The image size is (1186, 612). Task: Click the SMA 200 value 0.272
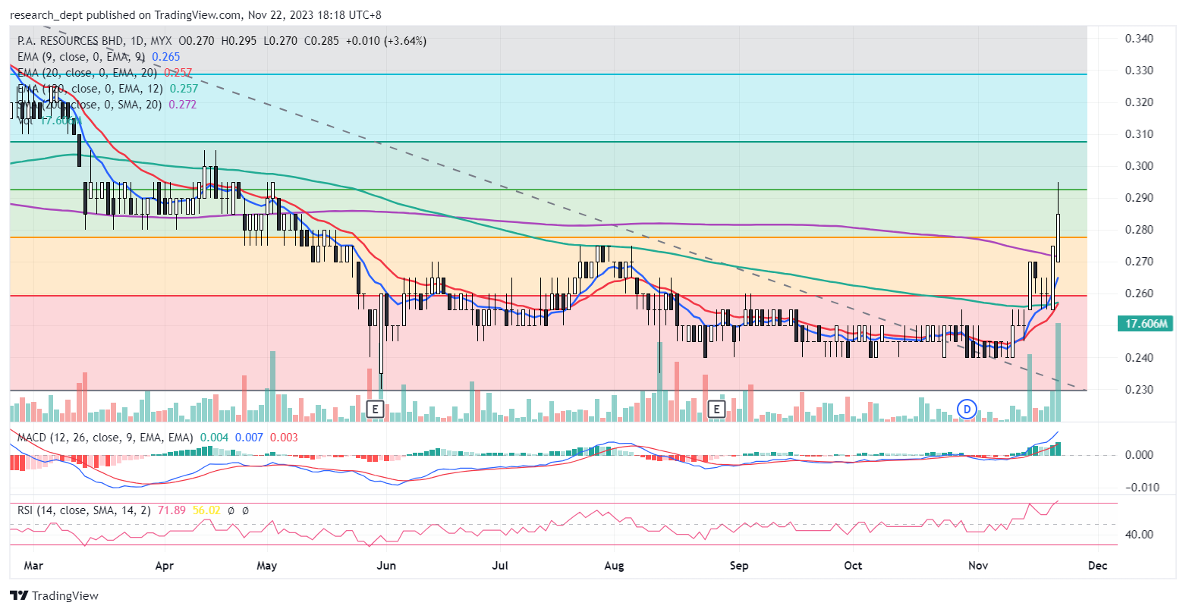point(182,105)
